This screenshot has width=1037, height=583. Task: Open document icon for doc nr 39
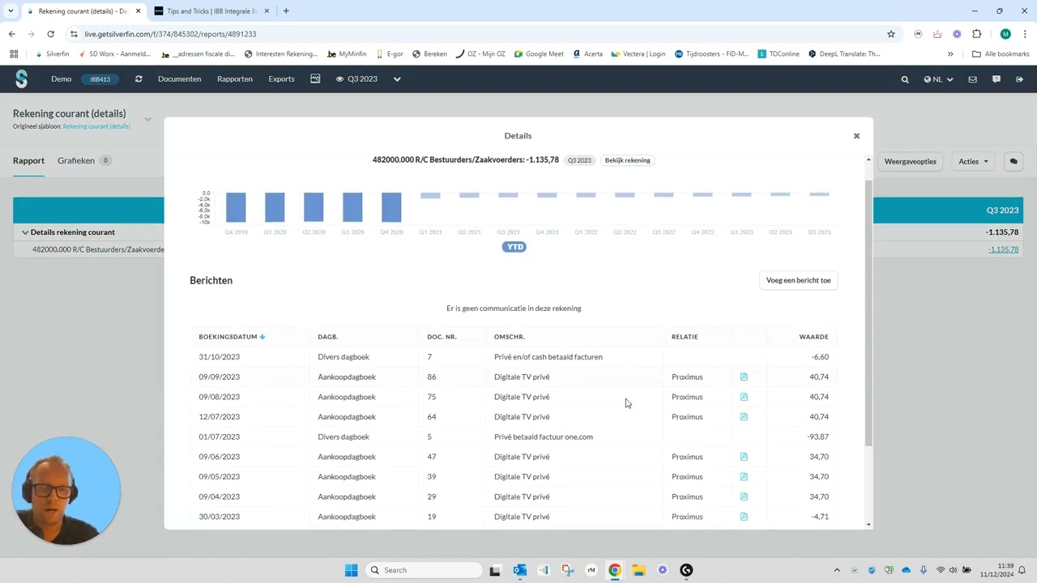click(x=744, y=477)
